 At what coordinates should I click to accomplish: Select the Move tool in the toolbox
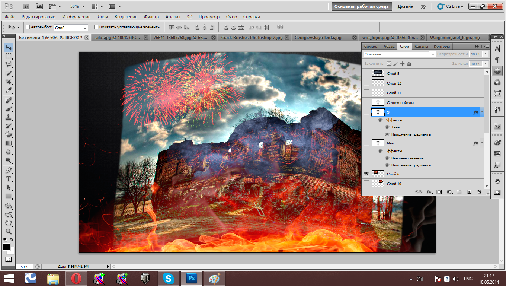click(9, 47)
